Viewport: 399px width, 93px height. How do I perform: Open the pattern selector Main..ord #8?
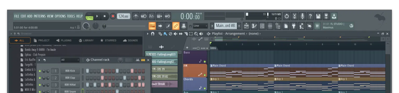(225, 26)
